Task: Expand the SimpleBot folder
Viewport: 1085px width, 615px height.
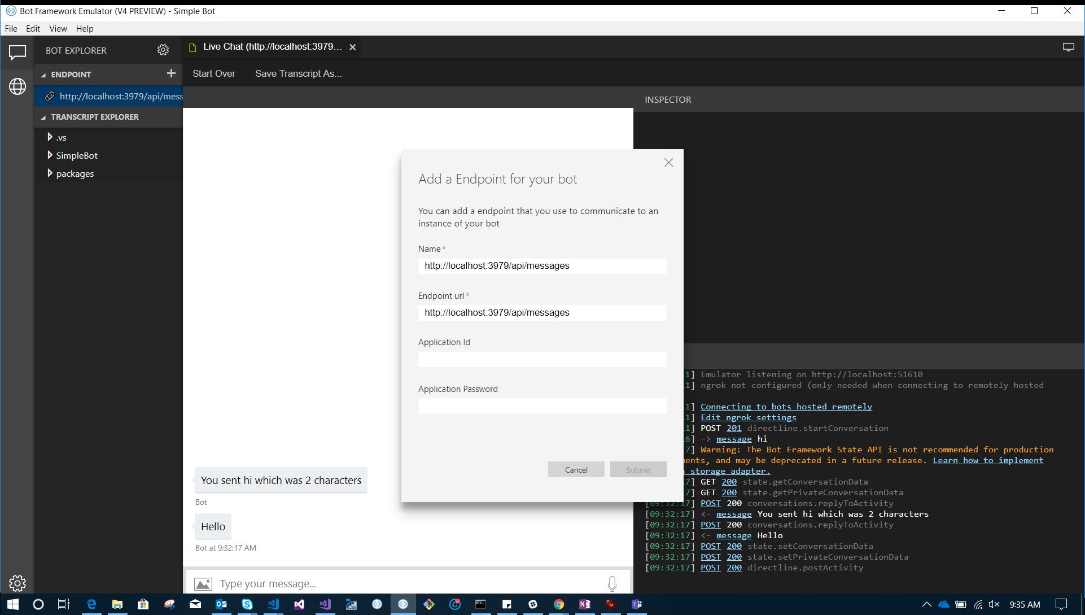Action: pyautogui.click(x=50, y=155)
